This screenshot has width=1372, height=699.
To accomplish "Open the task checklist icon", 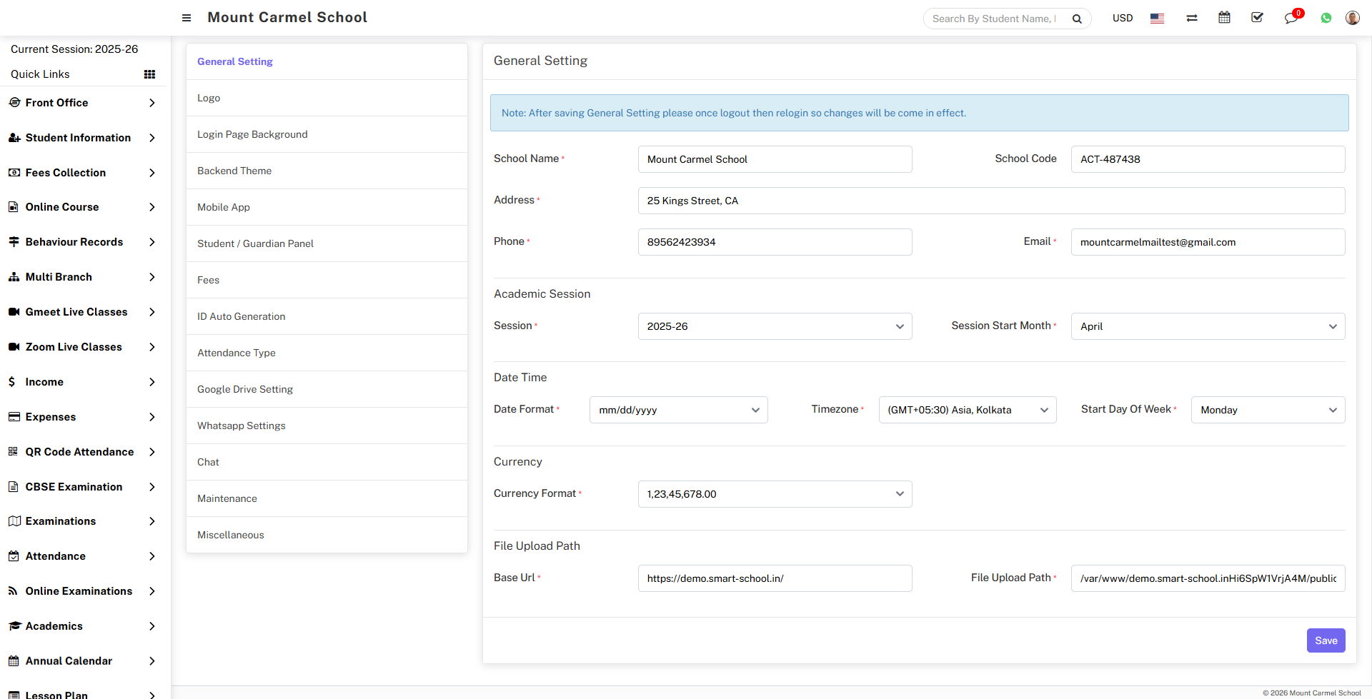I will pos(1257,18).
